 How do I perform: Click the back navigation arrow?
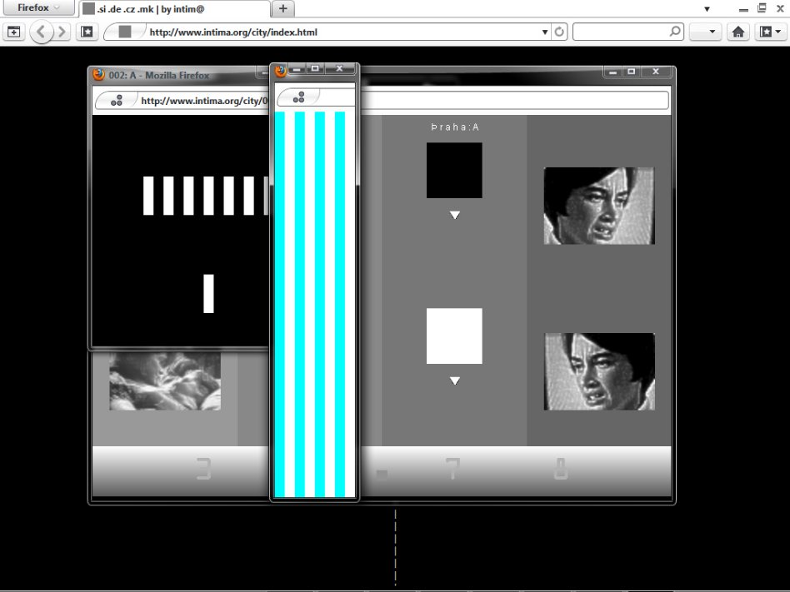[42, 32]
